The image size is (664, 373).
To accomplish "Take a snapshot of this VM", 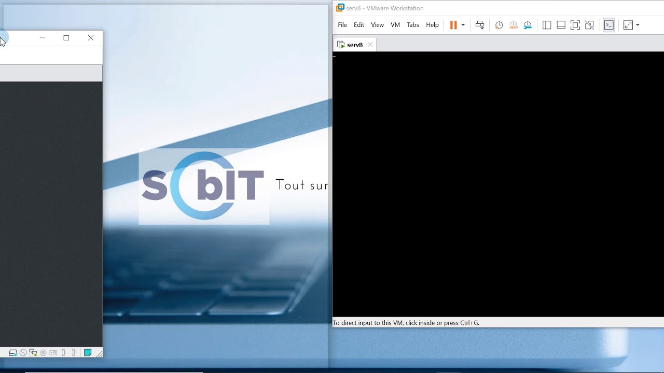I will (x=499, y=25).
